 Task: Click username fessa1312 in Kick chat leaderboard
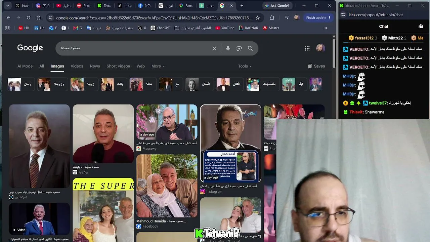pos(364,38)
